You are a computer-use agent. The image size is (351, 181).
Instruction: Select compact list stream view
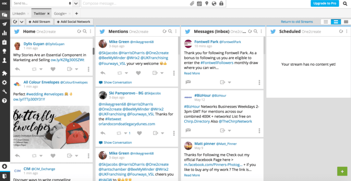pyautogui.click(x=326, y=22)
